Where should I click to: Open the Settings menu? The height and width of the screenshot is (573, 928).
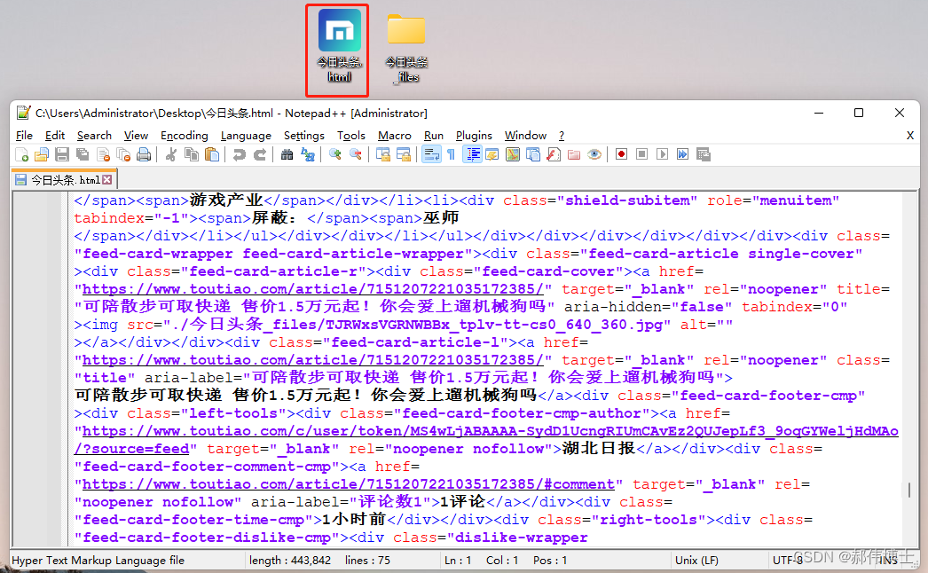(x=303, y=136)
